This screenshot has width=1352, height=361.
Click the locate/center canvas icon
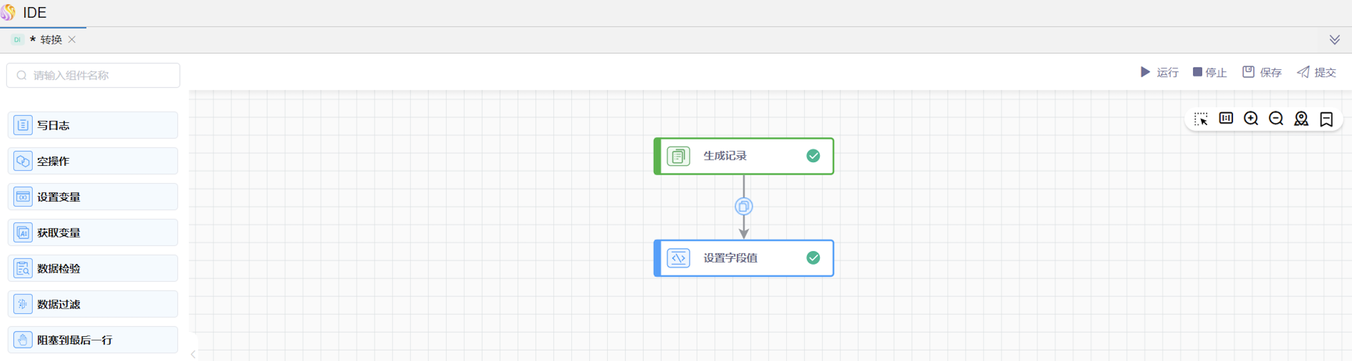(1301, 119)
